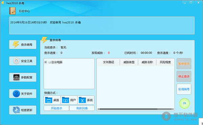
Task: Click the 威胁类型 column header
Action: [x=129, y=62]
